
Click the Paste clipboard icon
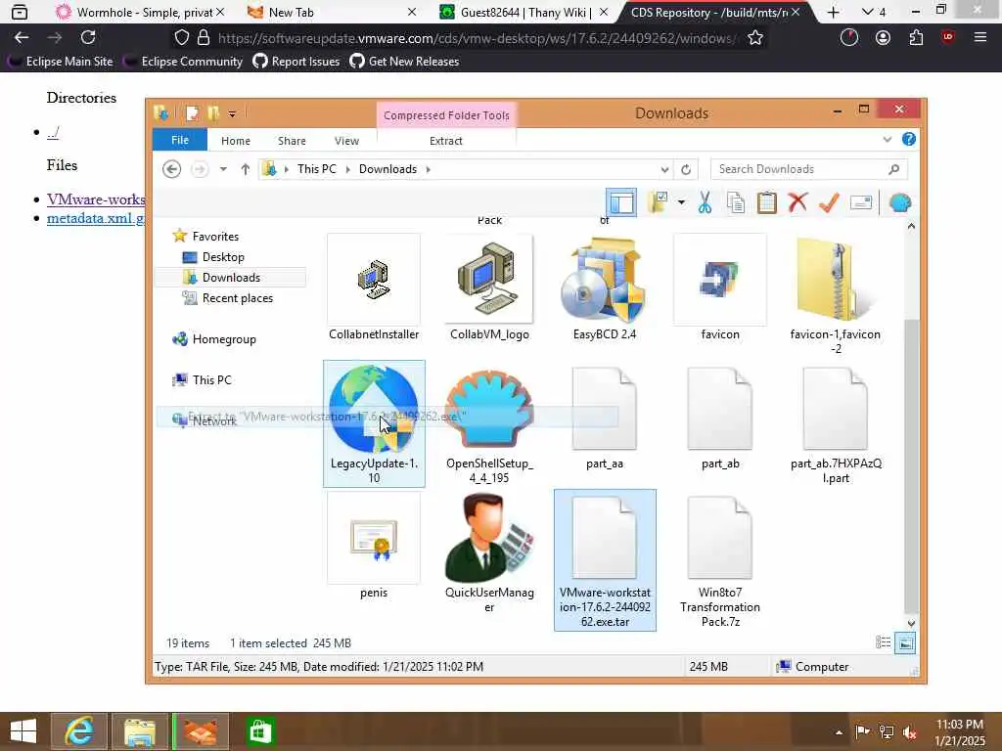(767, 202)
